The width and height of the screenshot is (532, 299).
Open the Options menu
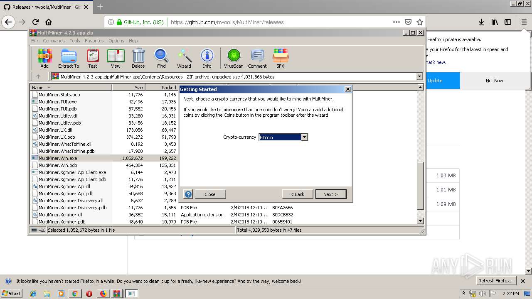coord(116,41)
